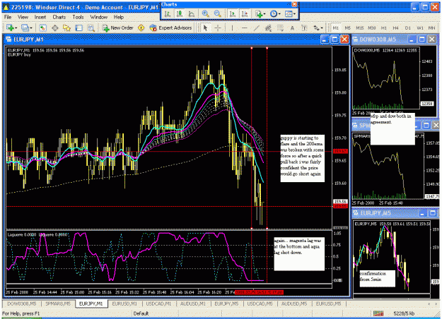Select the Bar Chart icon in Charts toolbar
Viewport: 442px width, 319px height.
pos(168,13)
